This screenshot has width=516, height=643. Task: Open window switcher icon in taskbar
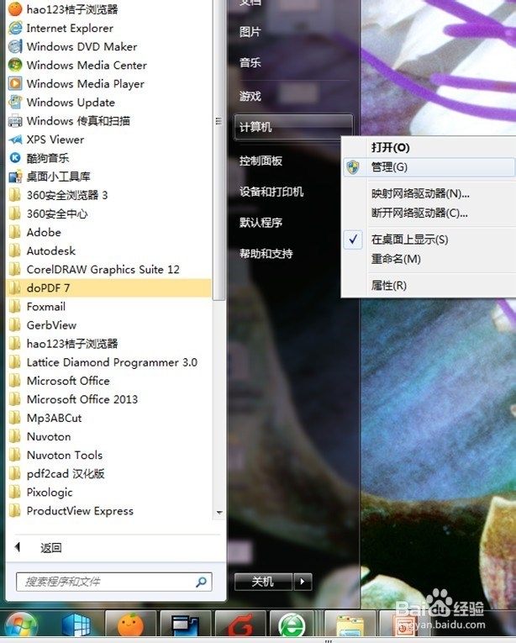point(186,626)
